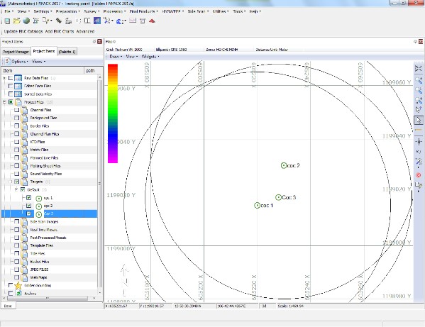
Task: Toggle the Matrix Files checkbox
Action: click(17, 150)
